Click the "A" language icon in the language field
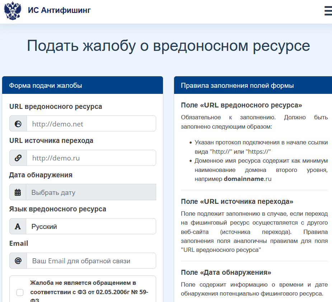This screenshot has height=302, width=332. pyautogui.click(x=18, y=226)
